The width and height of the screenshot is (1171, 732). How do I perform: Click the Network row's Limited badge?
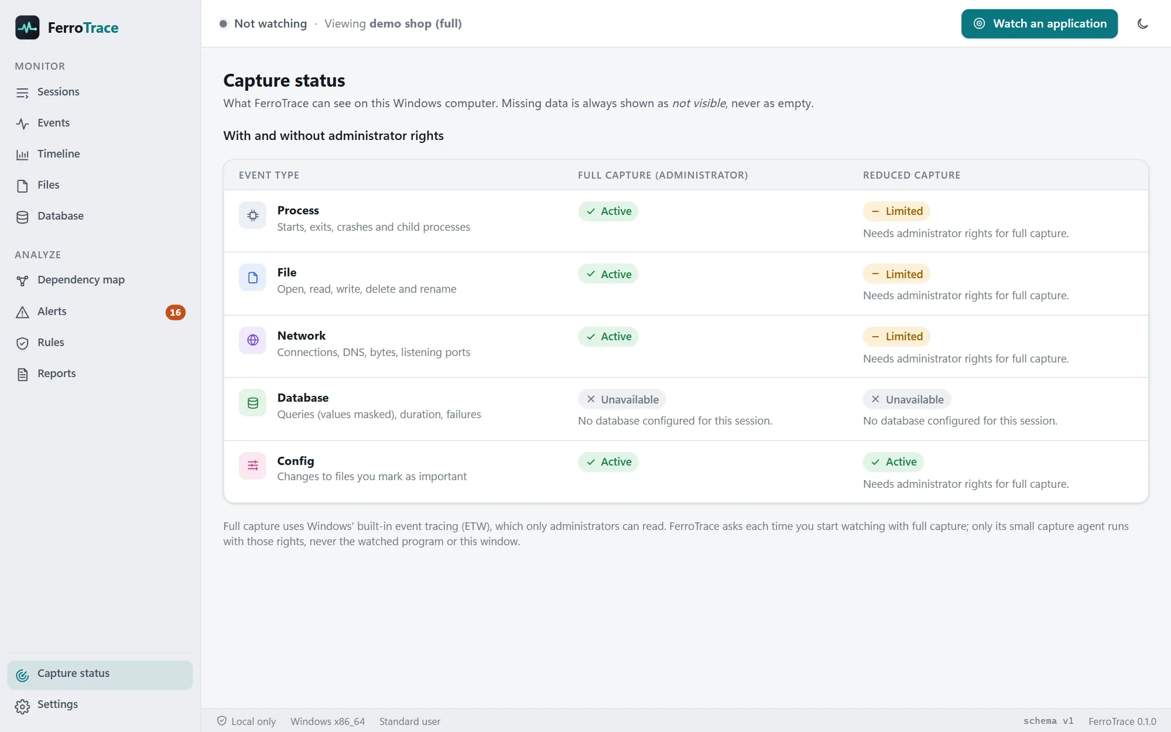coord(896,337)
